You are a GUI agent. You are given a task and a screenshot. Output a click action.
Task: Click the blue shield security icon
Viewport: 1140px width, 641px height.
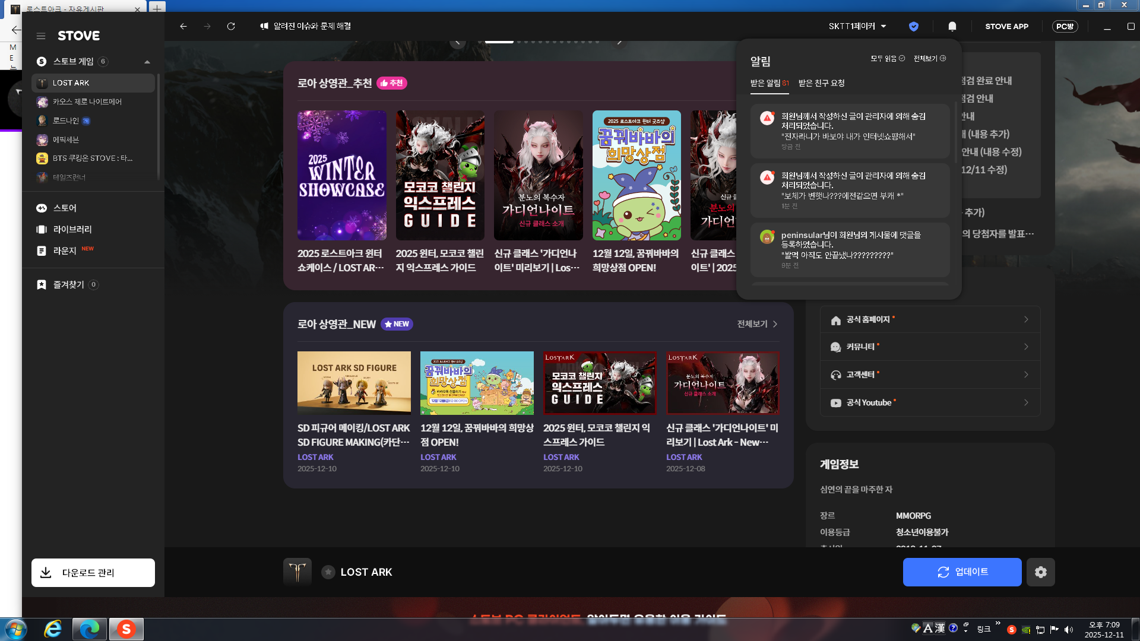[914, 26]
